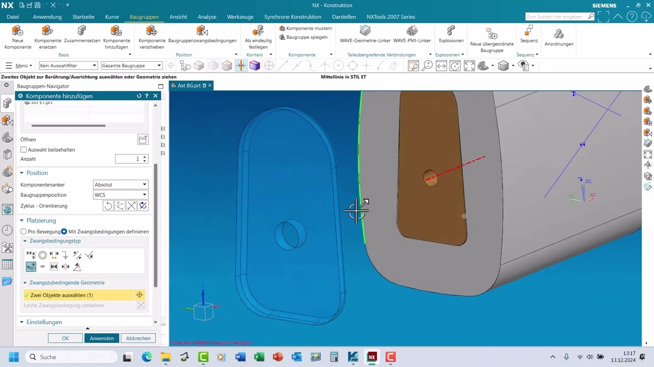Click the Anzahl input field
This screenshot has height=367, width=654.
click(x=132, y=159)
